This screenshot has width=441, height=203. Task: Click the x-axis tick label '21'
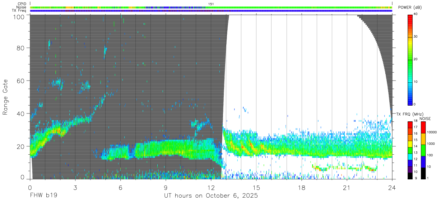tap(347, 188)
